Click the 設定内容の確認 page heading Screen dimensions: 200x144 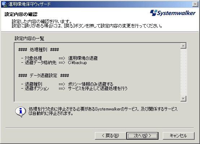(x=21, y=14)
